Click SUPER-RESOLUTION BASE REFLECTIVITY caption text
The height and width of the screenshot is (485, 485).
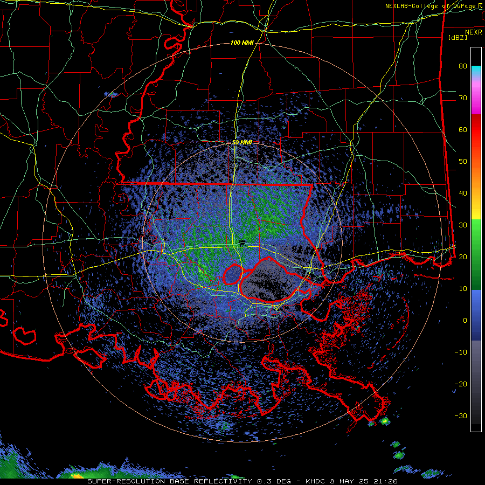(x=170, y=481)
